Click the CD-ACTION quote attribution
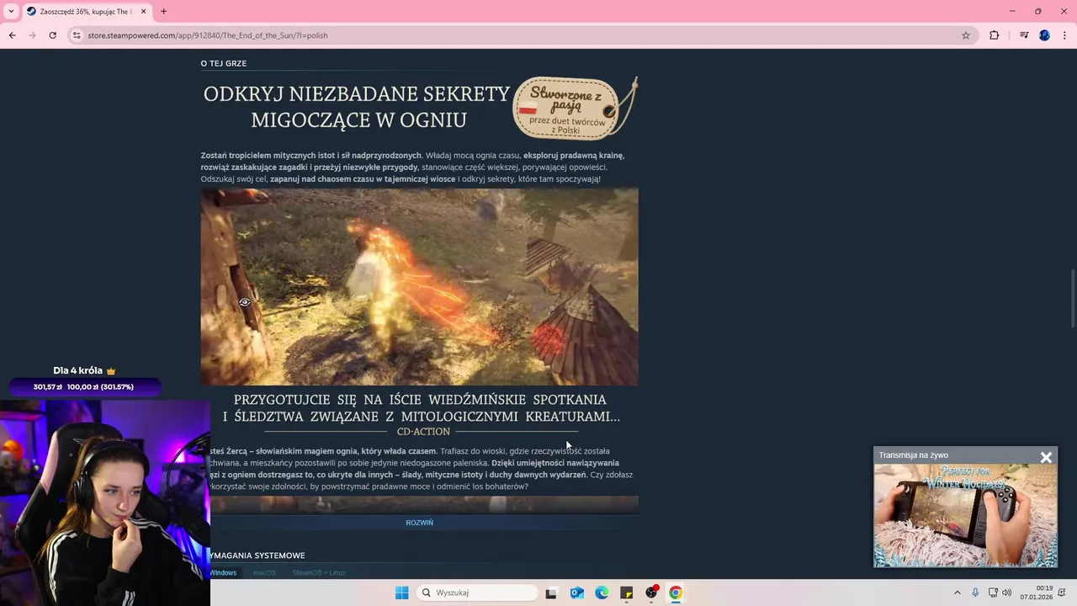 click(423, 431)
